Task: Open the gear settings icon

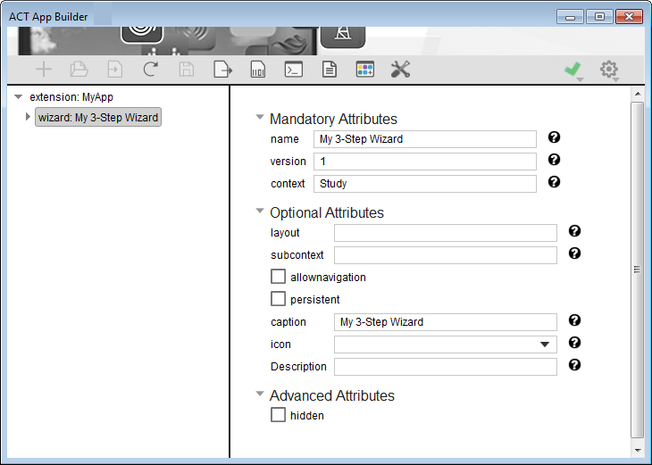Action: [609, 70]
